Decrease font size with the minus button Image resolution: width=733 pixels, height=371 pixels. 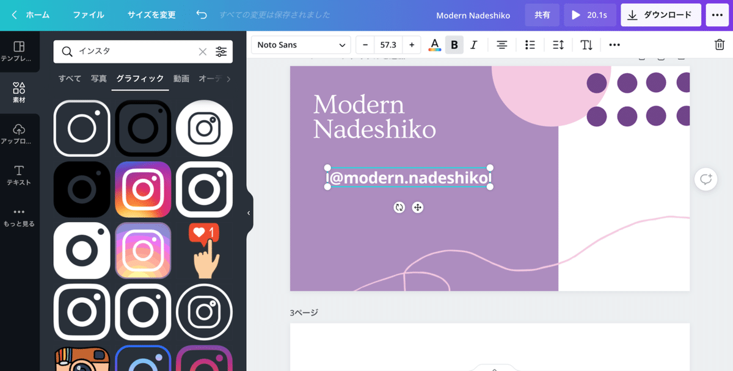click(365, 45)
